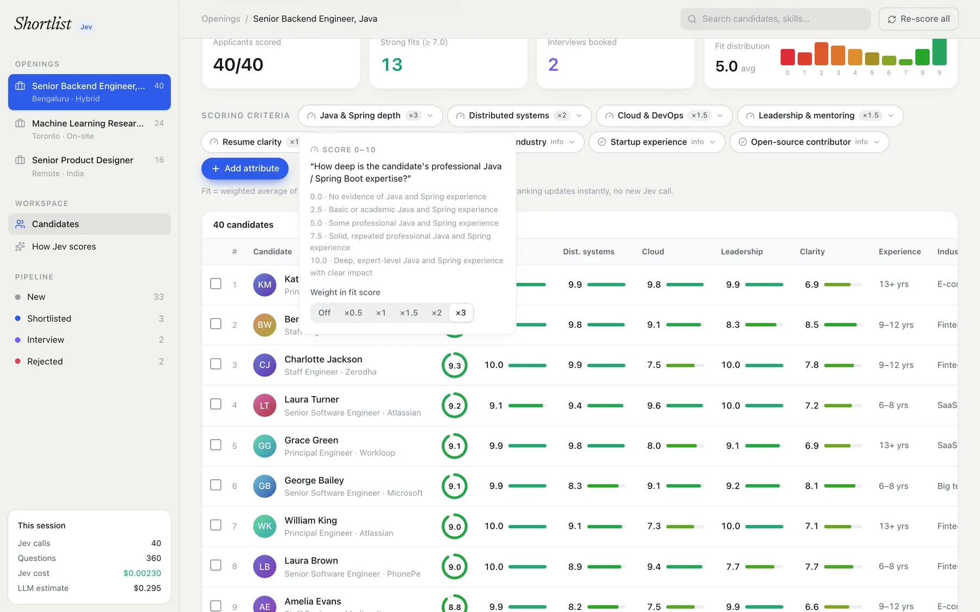The image size is (980, 612).
Task: Click the fit distribution bar for 9
Action: tap(939, 52)
